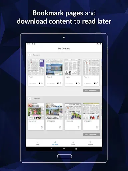Share the Page 4 bookmarked page
This screenshot has width=128, height=171.
[79, 83]
